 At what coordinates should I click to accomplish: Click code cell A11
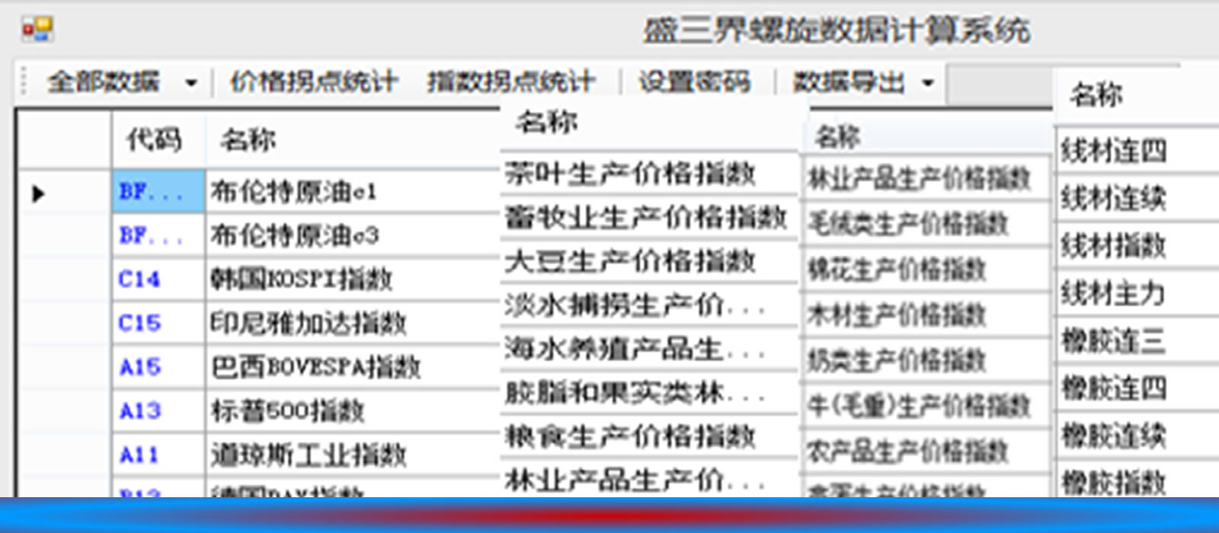(x=158, y=455)
